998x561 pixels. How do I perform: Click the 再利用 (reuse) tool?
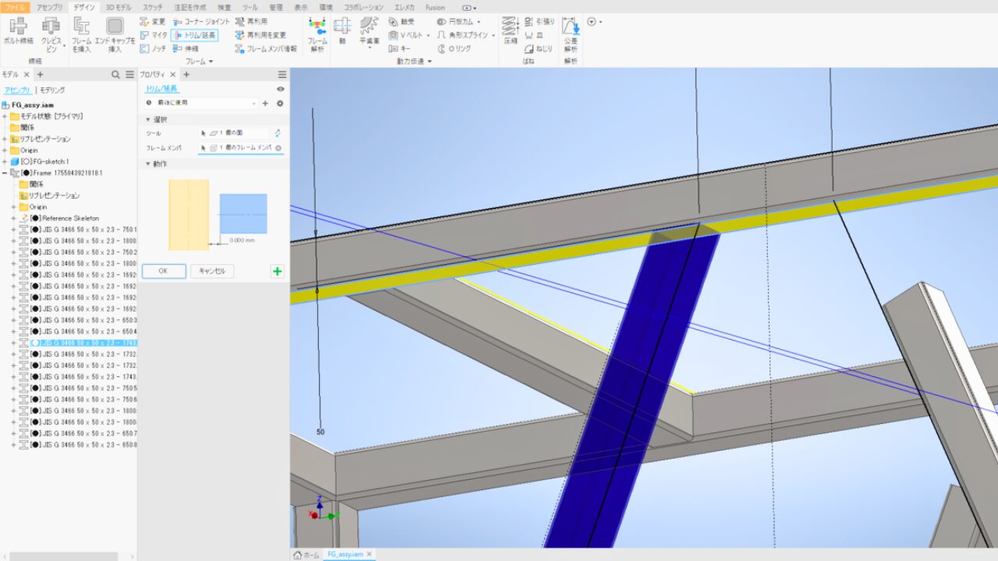point(251,22)
